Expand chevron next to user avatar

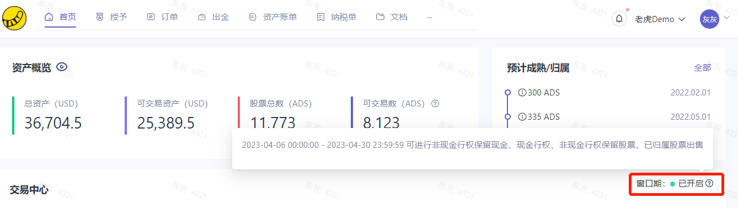click(x=727, y=18)
